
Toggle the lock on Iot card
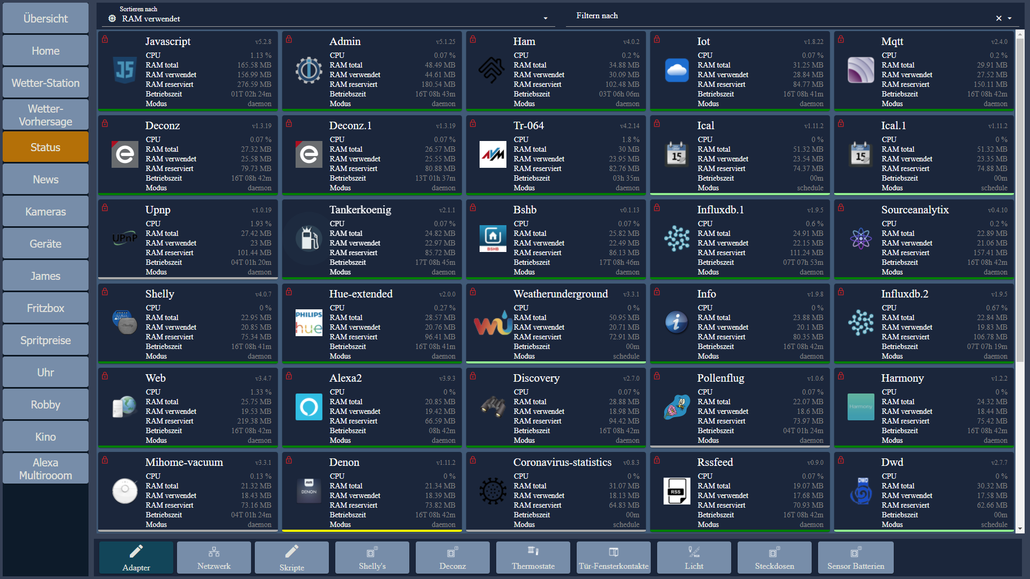(x=657, y=39)
